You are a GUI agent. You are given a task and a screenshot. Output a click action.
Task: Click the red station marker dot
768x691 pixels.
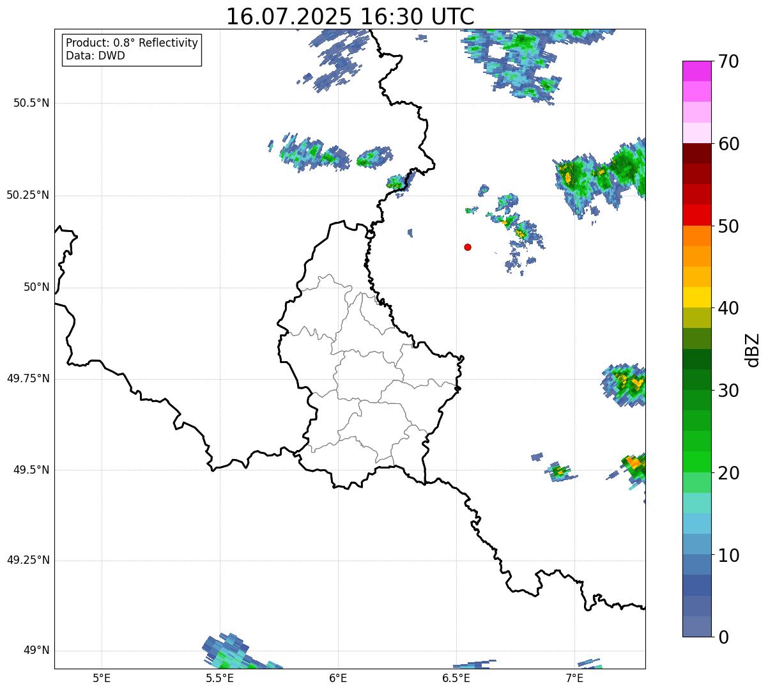pyautogui.click(x=468, y=247)
